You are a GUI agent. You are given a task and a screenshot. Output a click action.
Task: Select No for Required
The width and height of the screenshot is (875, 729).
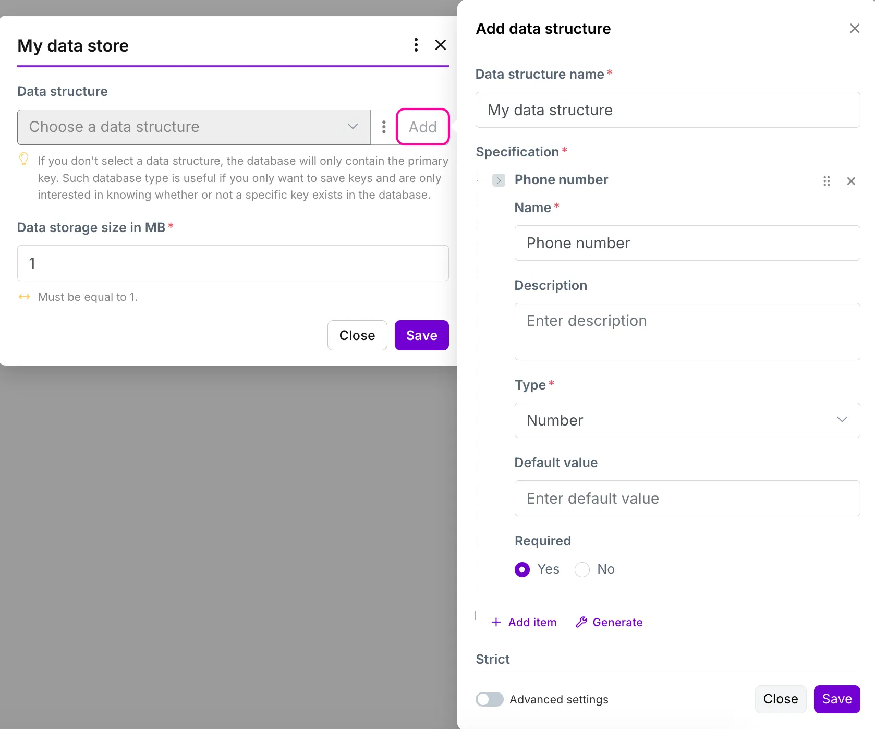click(582, 569)
